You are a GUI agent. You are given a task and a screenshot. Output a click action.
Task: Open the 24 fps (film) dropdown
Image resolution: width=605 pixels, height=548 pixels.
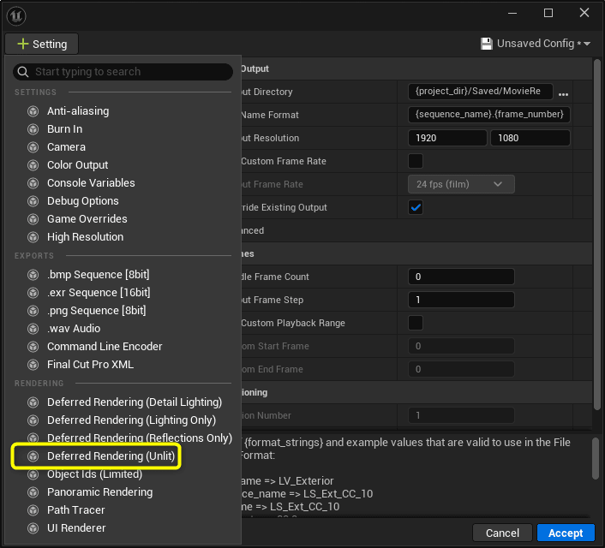(461, 184)
